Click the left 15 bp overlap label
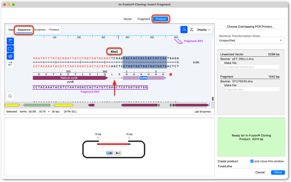Screen dimensions: 291x182 [x=98, y=134]
